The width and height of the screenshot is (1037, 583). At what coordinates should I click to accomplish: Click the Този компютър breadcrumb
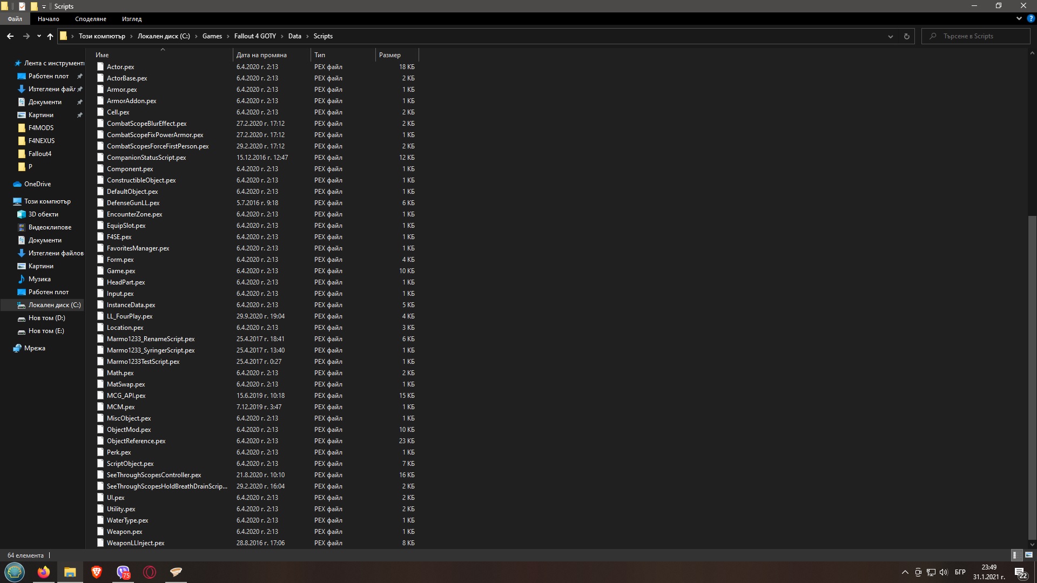click(x=102, y=36)
